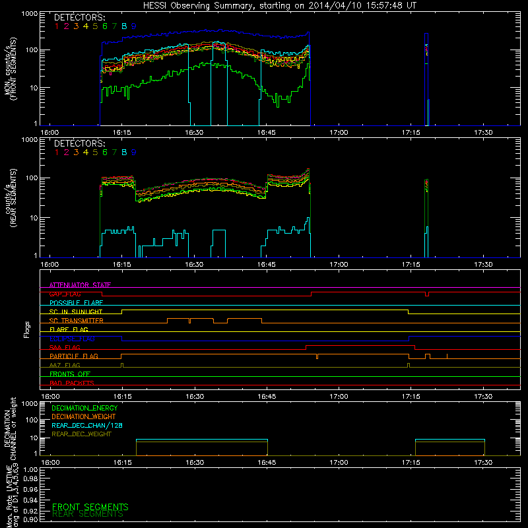Click DETECTORS: label in rear segments plot
The image size is (528, 528).
click(x=80, y=144)
